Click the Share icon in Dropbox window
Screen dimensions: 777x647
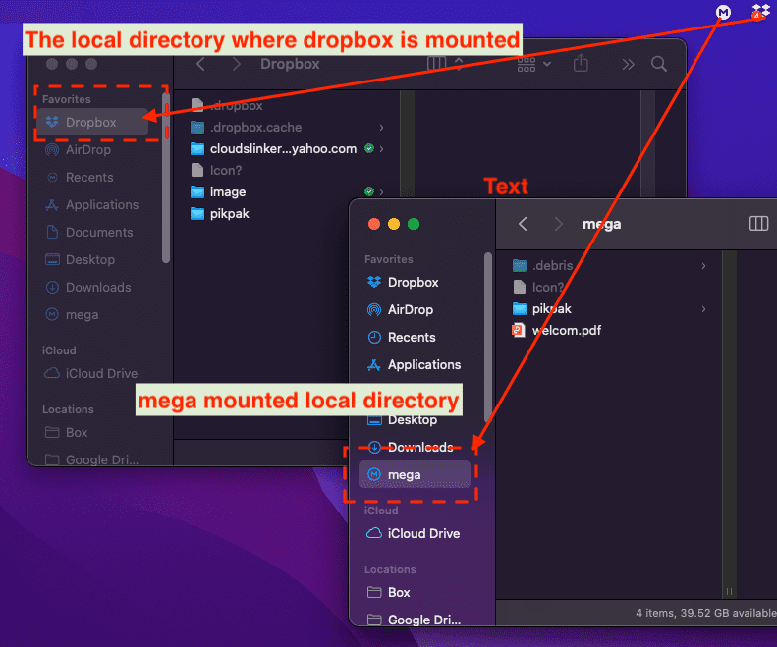(x=581, y=64)
